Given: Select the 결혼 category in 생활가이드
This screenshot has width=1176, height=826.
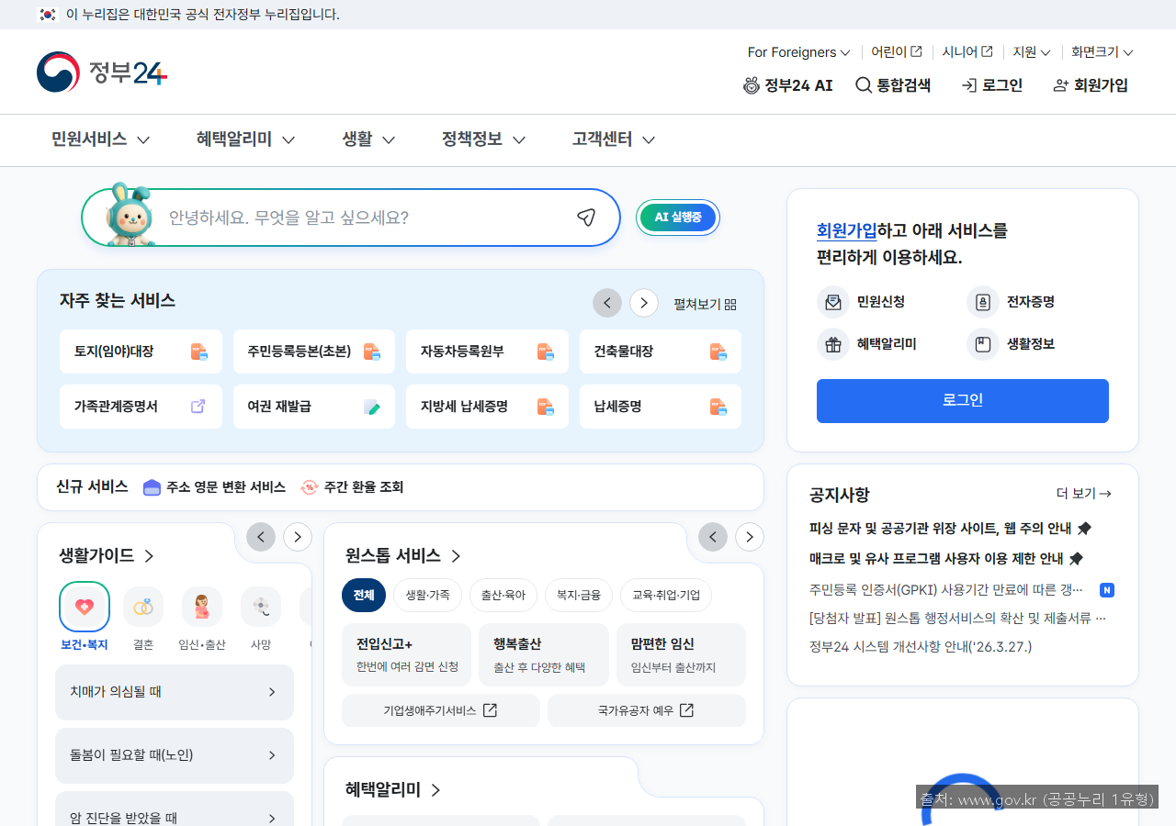Looking at the screenshot, I should pos(142,606).
